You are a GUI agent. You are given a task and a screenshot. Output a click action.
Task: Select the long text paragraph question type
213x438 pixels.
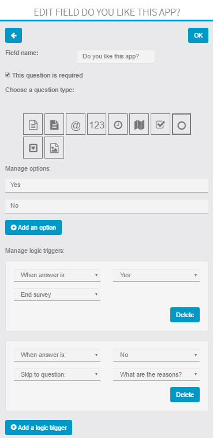54,124
